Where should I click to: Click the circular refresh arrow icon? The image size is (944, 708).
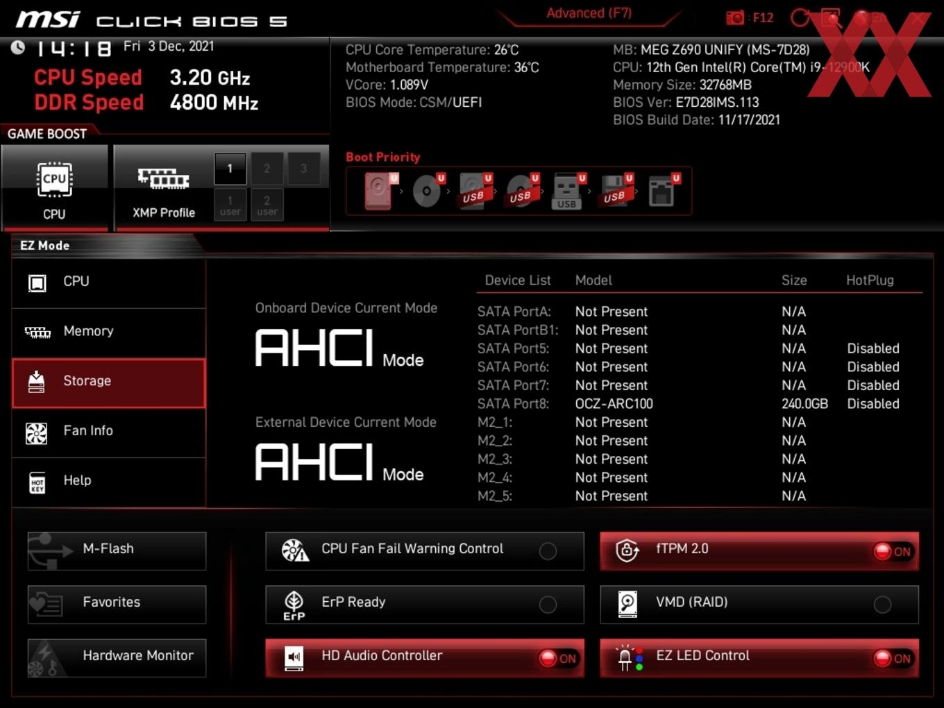800,17
